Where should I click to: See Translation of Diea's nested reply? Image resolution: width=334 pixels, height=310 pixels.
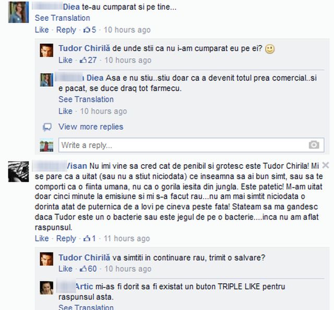pyautogui.click(x=86, y=99)
